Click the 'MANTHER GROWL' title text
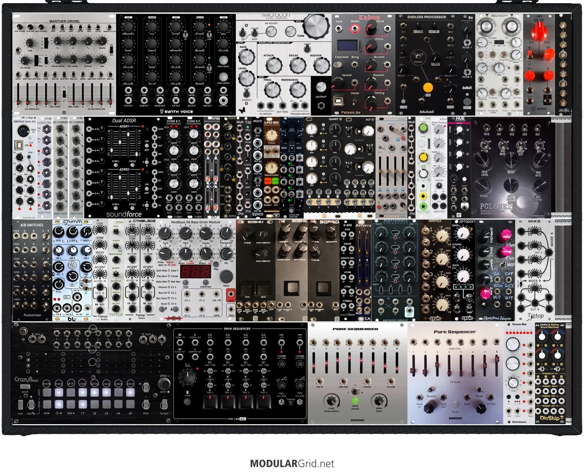This screenshot has width=585, height=472. tap(65, 21)
